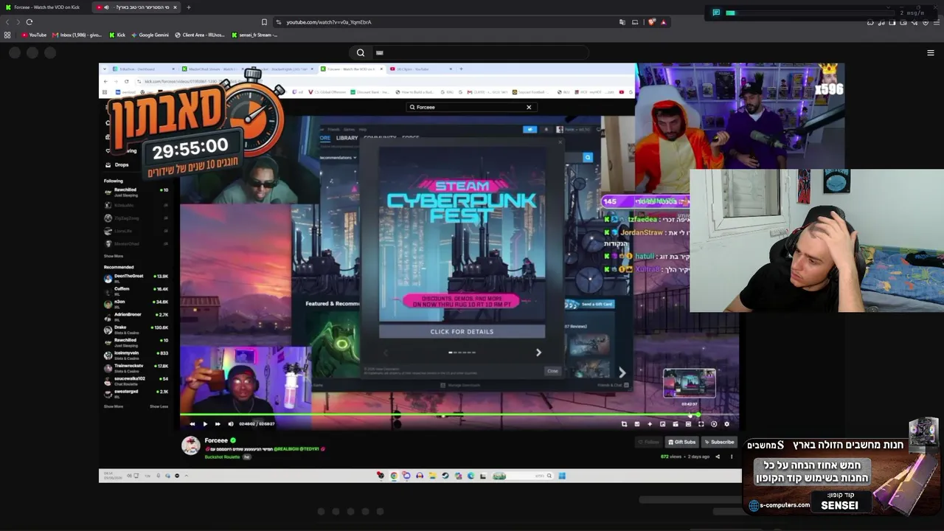Rewind the Kick VOD player
944x531 pixels.
192,424
